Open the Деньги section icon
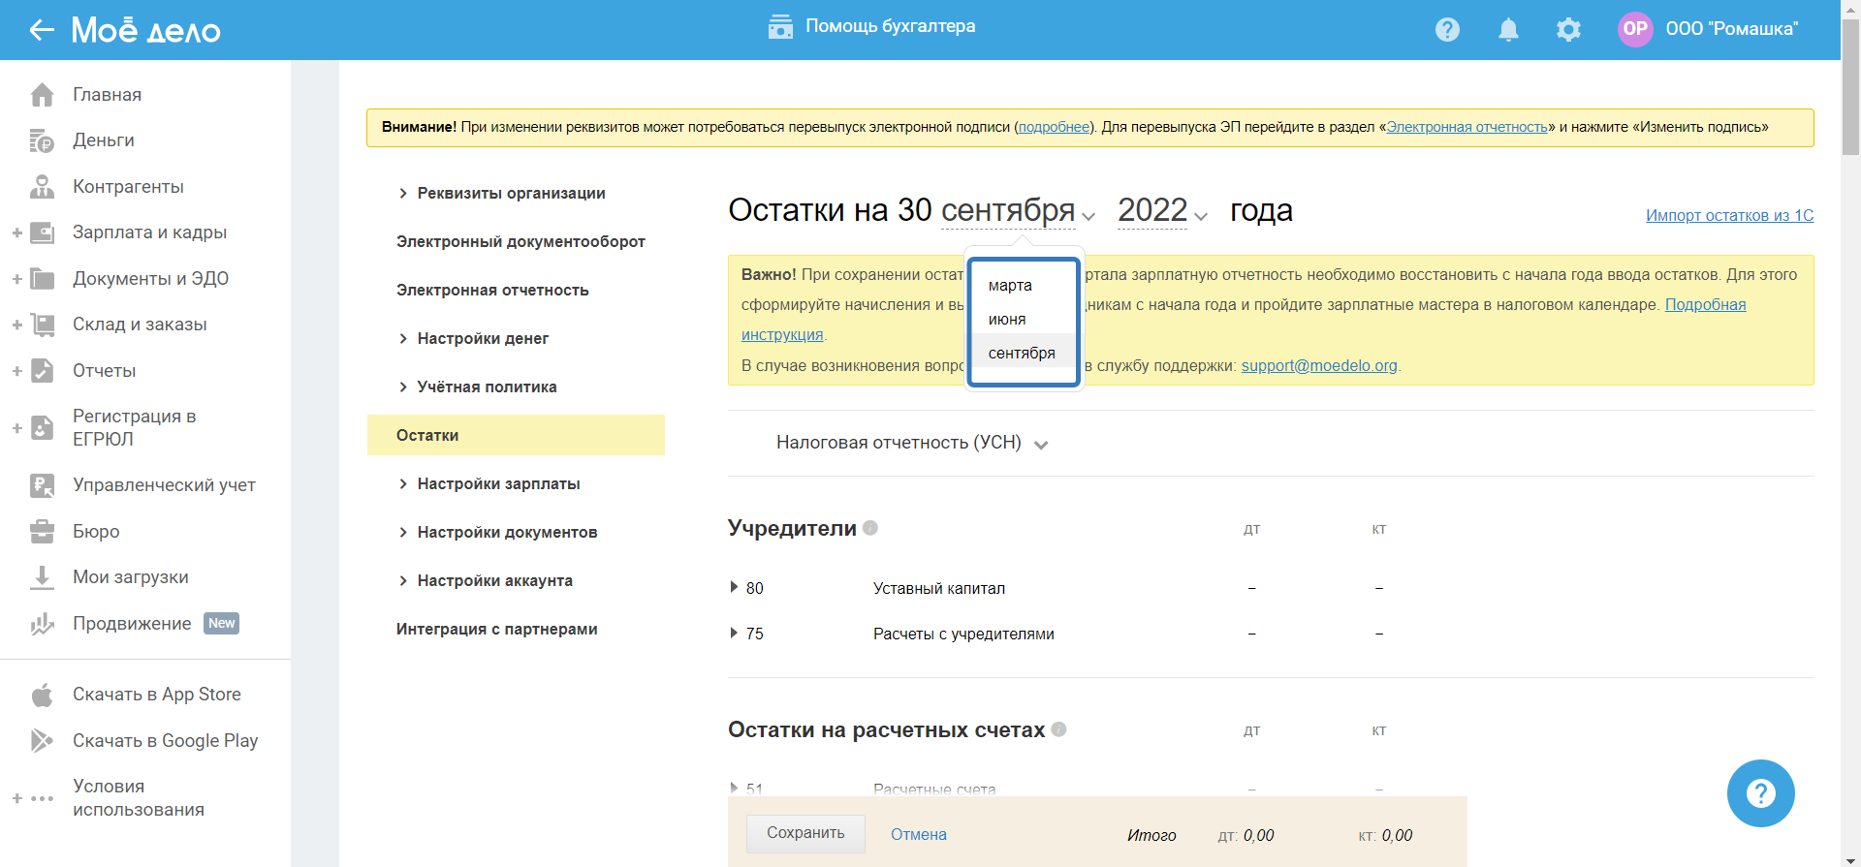The height and width of the screenshot is (867, 1861). pyautogui.click(x=42, y=141)
